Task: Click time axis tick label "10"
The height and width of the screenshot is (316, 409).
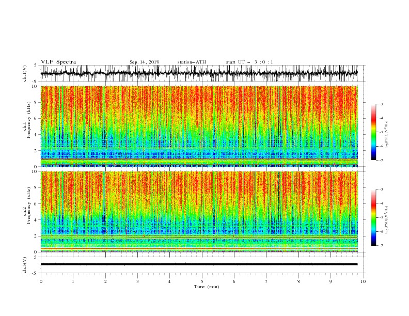Action: click(x=363, y=281)
